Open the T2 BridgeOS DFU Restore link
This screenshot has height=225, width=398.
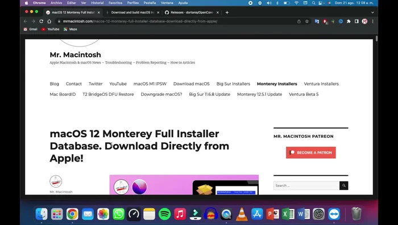[108, 94]
